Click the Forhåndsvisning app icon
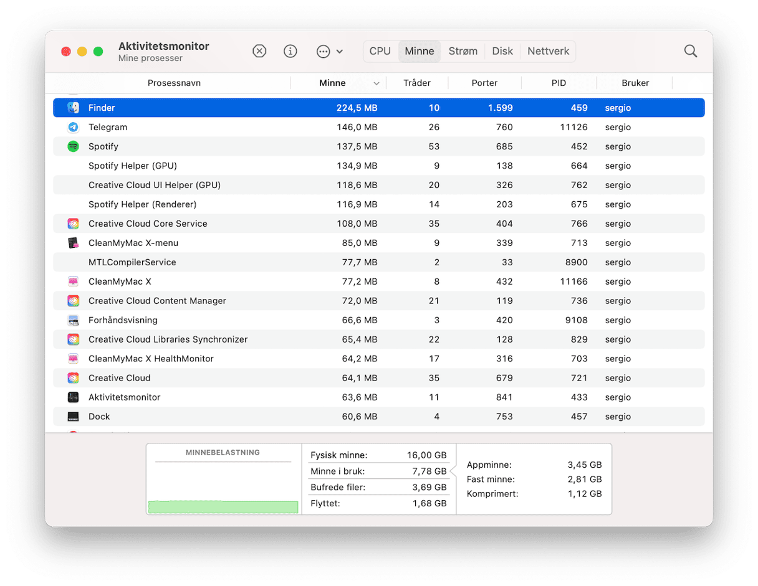Image resolution: width=758 pixels, height=586 pixels. tap(74, 320)
